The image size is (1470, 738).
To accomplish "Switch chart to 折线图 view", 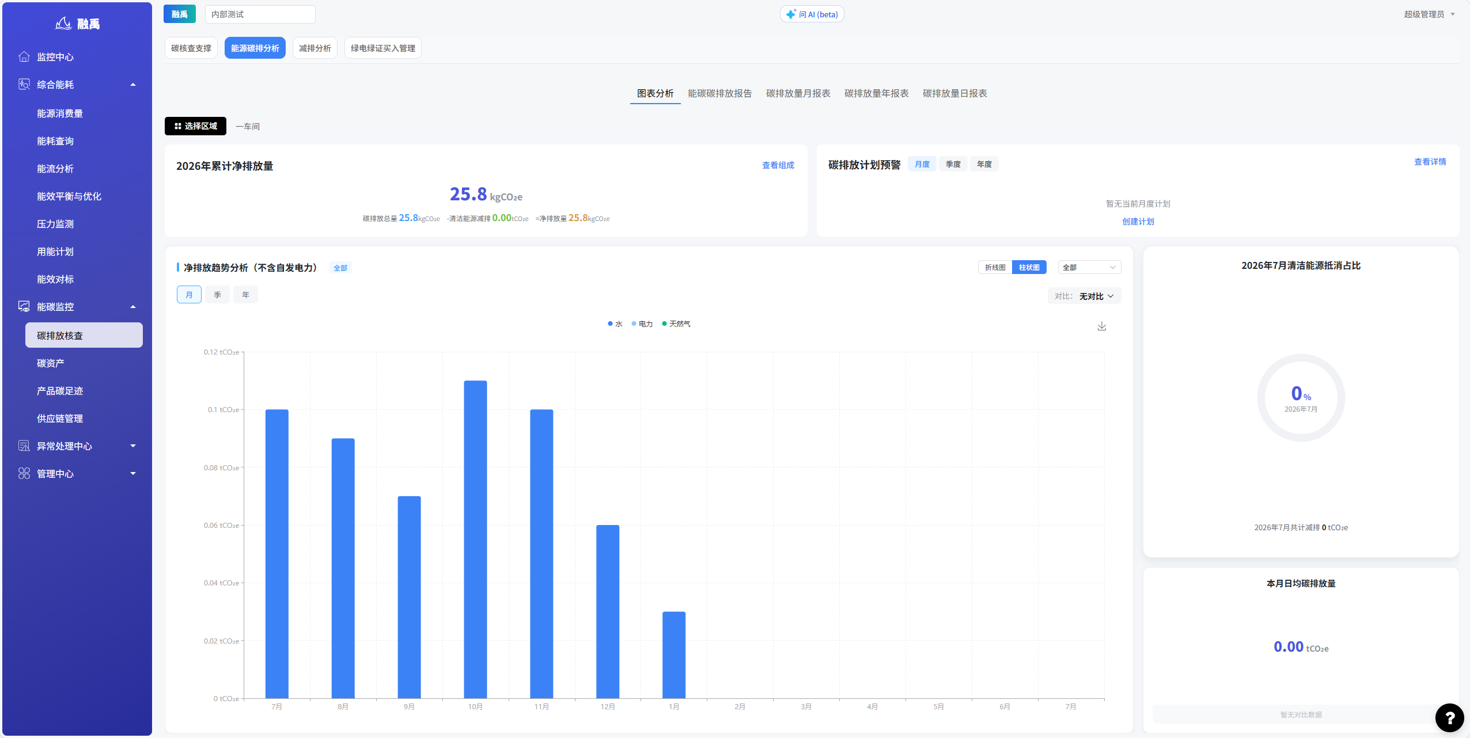I will (x=995, y=267).
